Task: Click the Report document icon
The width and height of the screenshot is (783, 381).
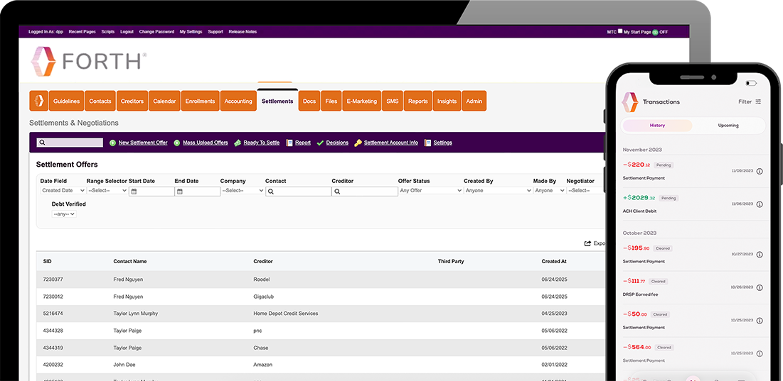Action: [289, 143]
